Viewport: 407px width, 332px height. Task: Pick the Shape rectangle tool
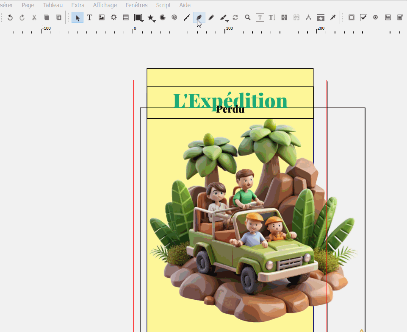[x=138, y=17]
